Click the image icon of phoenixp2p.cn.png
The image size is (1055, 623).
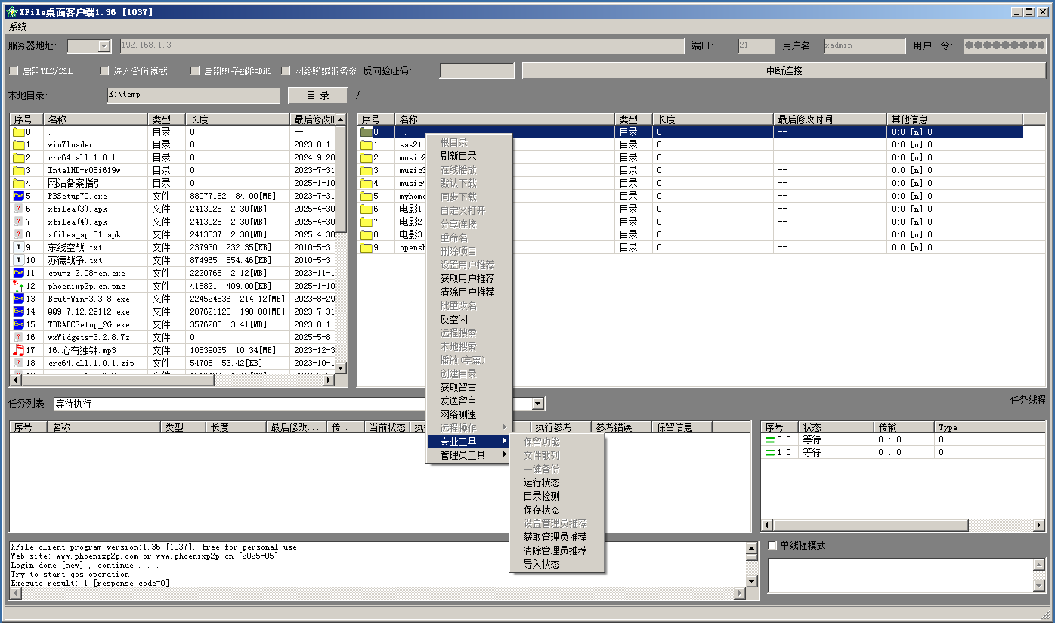coord(19,286)
